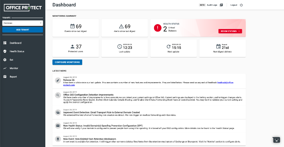
Task: Expand the Contoso tenant dropdown
Action: click(x=22, y=23)
